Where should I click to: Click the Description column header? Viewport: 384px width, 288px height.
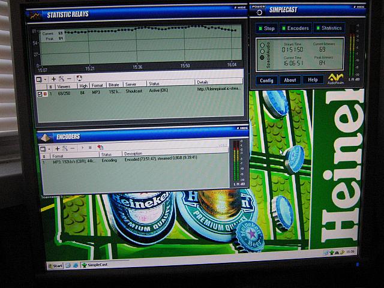coord(175,153)
